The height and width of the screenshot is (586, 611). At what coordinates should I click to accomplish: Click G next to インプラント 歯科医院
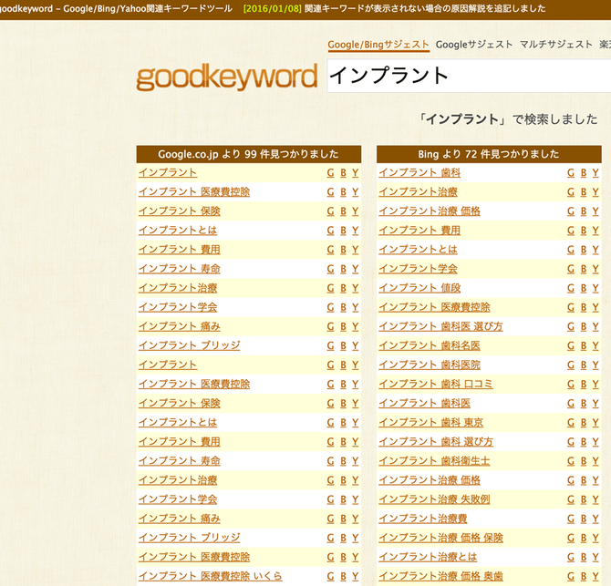[x=571, y=365]
